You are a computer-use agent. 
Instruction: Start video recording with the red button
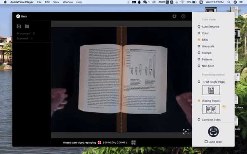99,143
